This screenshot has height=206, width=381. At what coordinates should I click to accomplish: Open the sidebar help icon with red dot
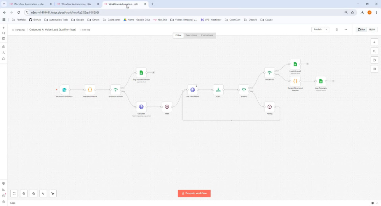(x=4, y=196)
